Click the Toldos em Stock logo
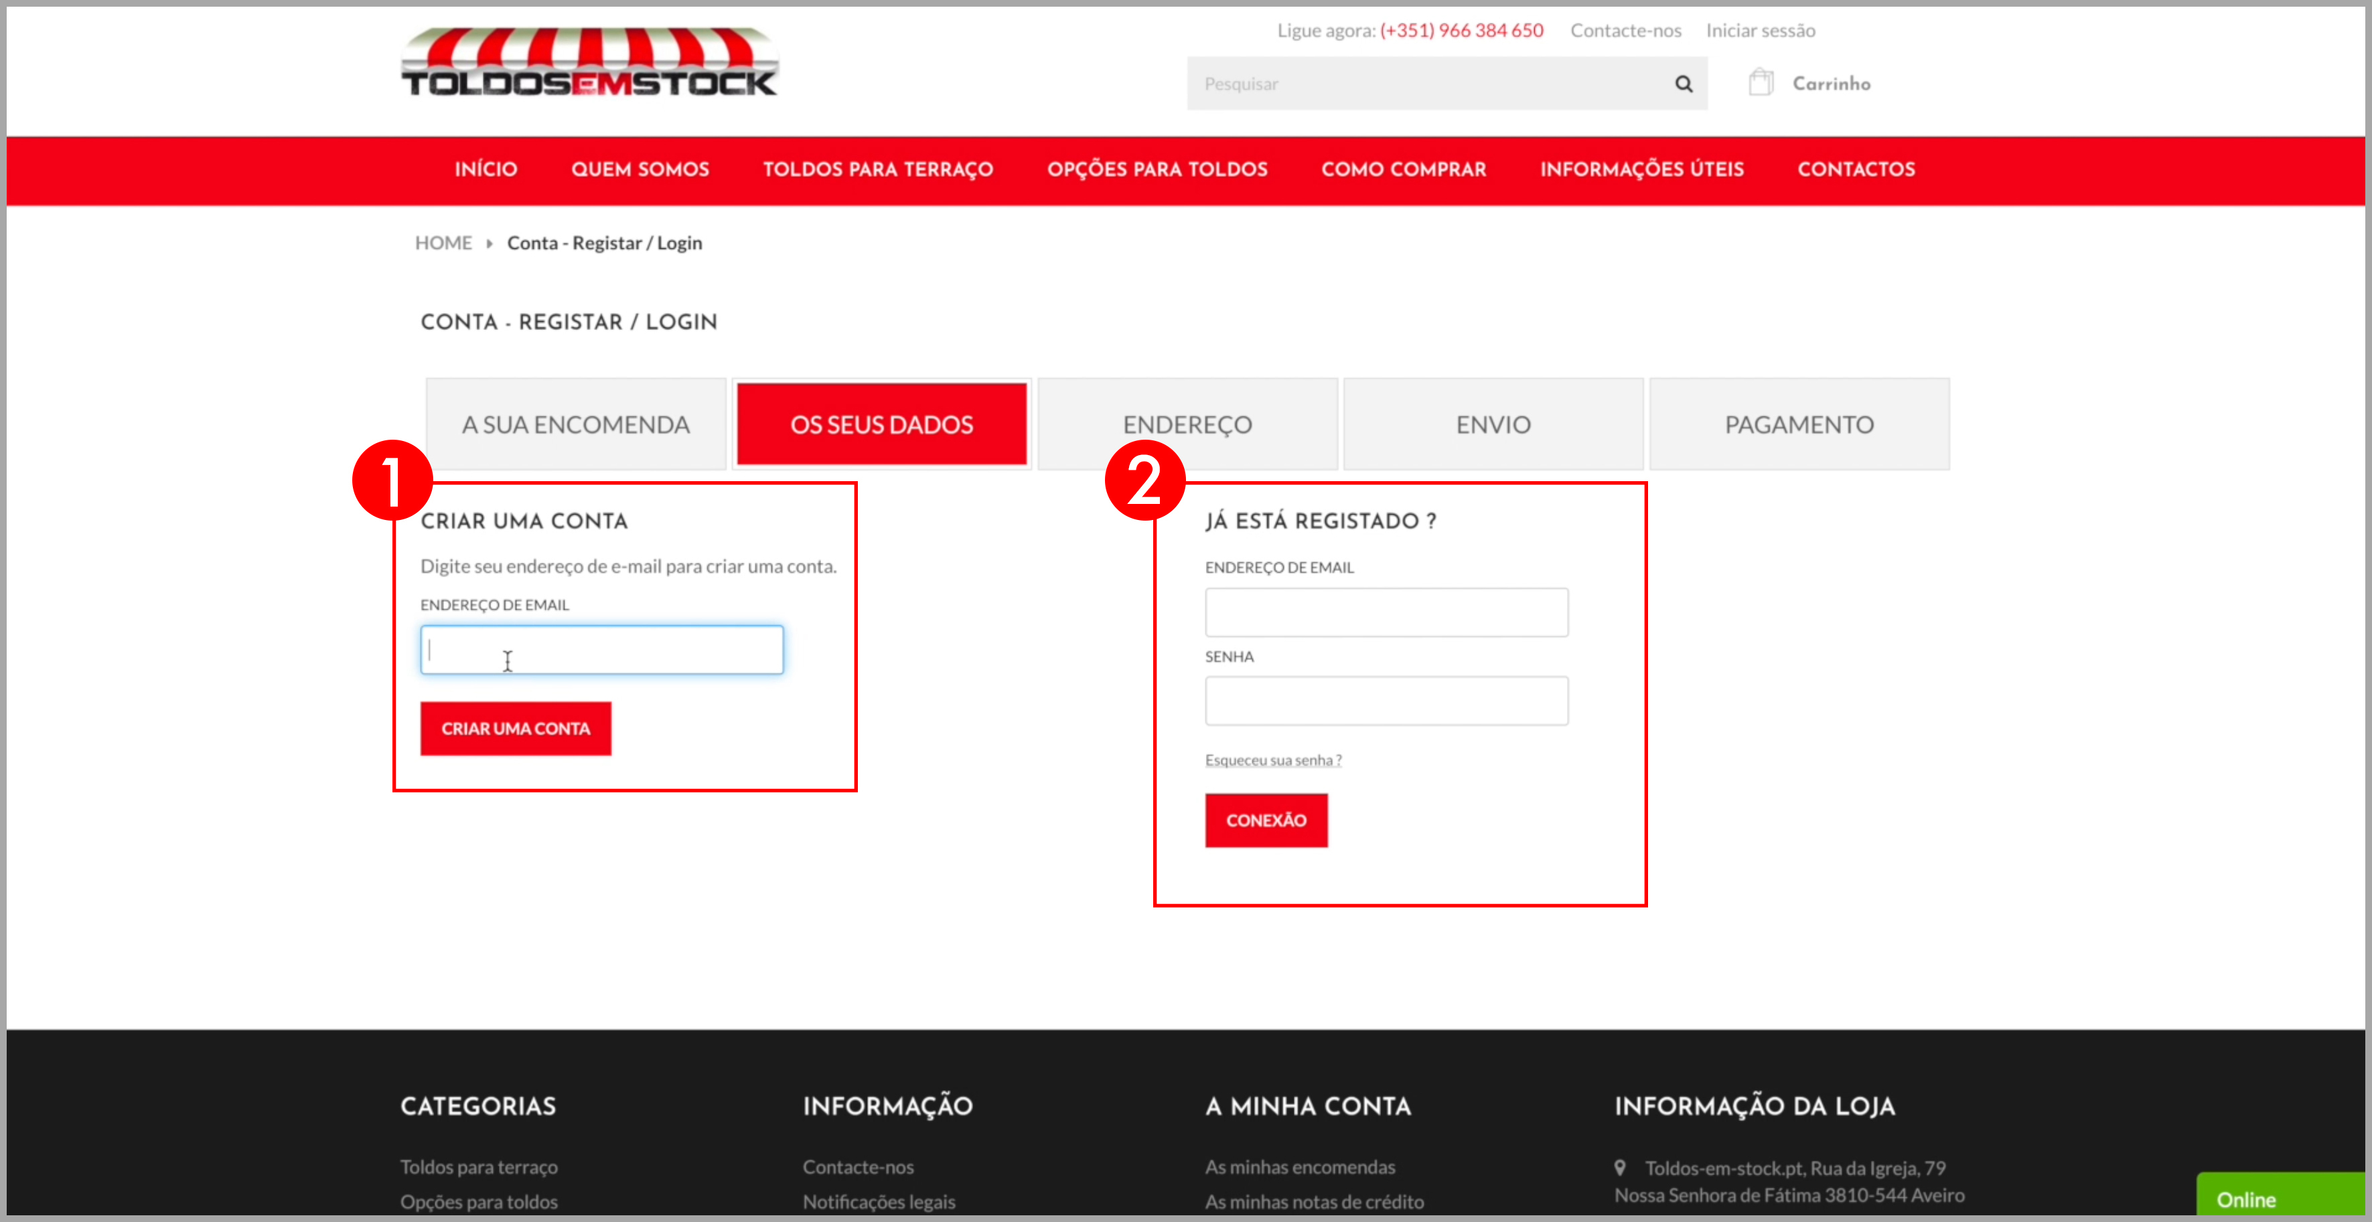 click(589, 63)
